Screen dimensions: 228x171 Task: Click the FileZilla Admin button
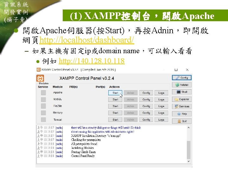click(130, 106)
